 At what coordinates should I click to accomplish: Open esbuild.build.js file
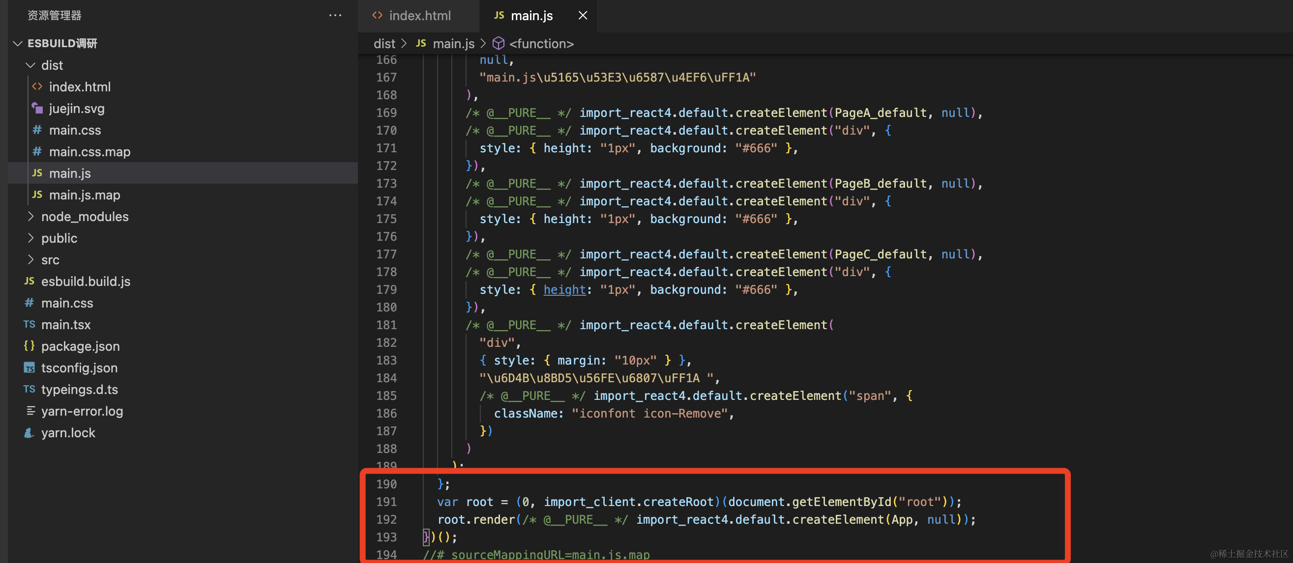coord(86,281)
